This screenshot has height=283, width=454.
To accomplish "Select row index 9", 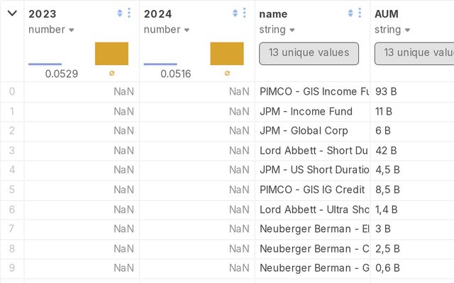I will tap(12, 268).
